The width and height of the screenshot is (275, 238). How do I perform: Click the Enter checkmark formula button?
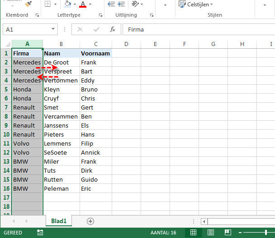pyautogui.click(x=96, y=29)
